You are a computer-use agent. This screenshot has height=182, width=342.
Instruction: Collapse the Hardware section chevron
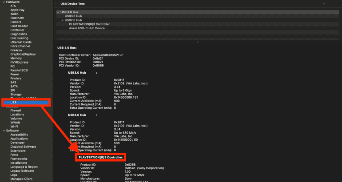pyautogui.click(x=3, y=2)
